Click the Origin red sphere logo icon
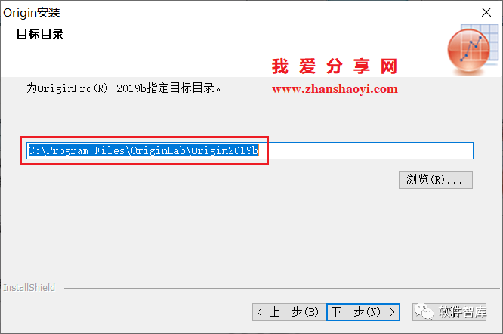Screen dimensions: 503x334 [469, 49]
